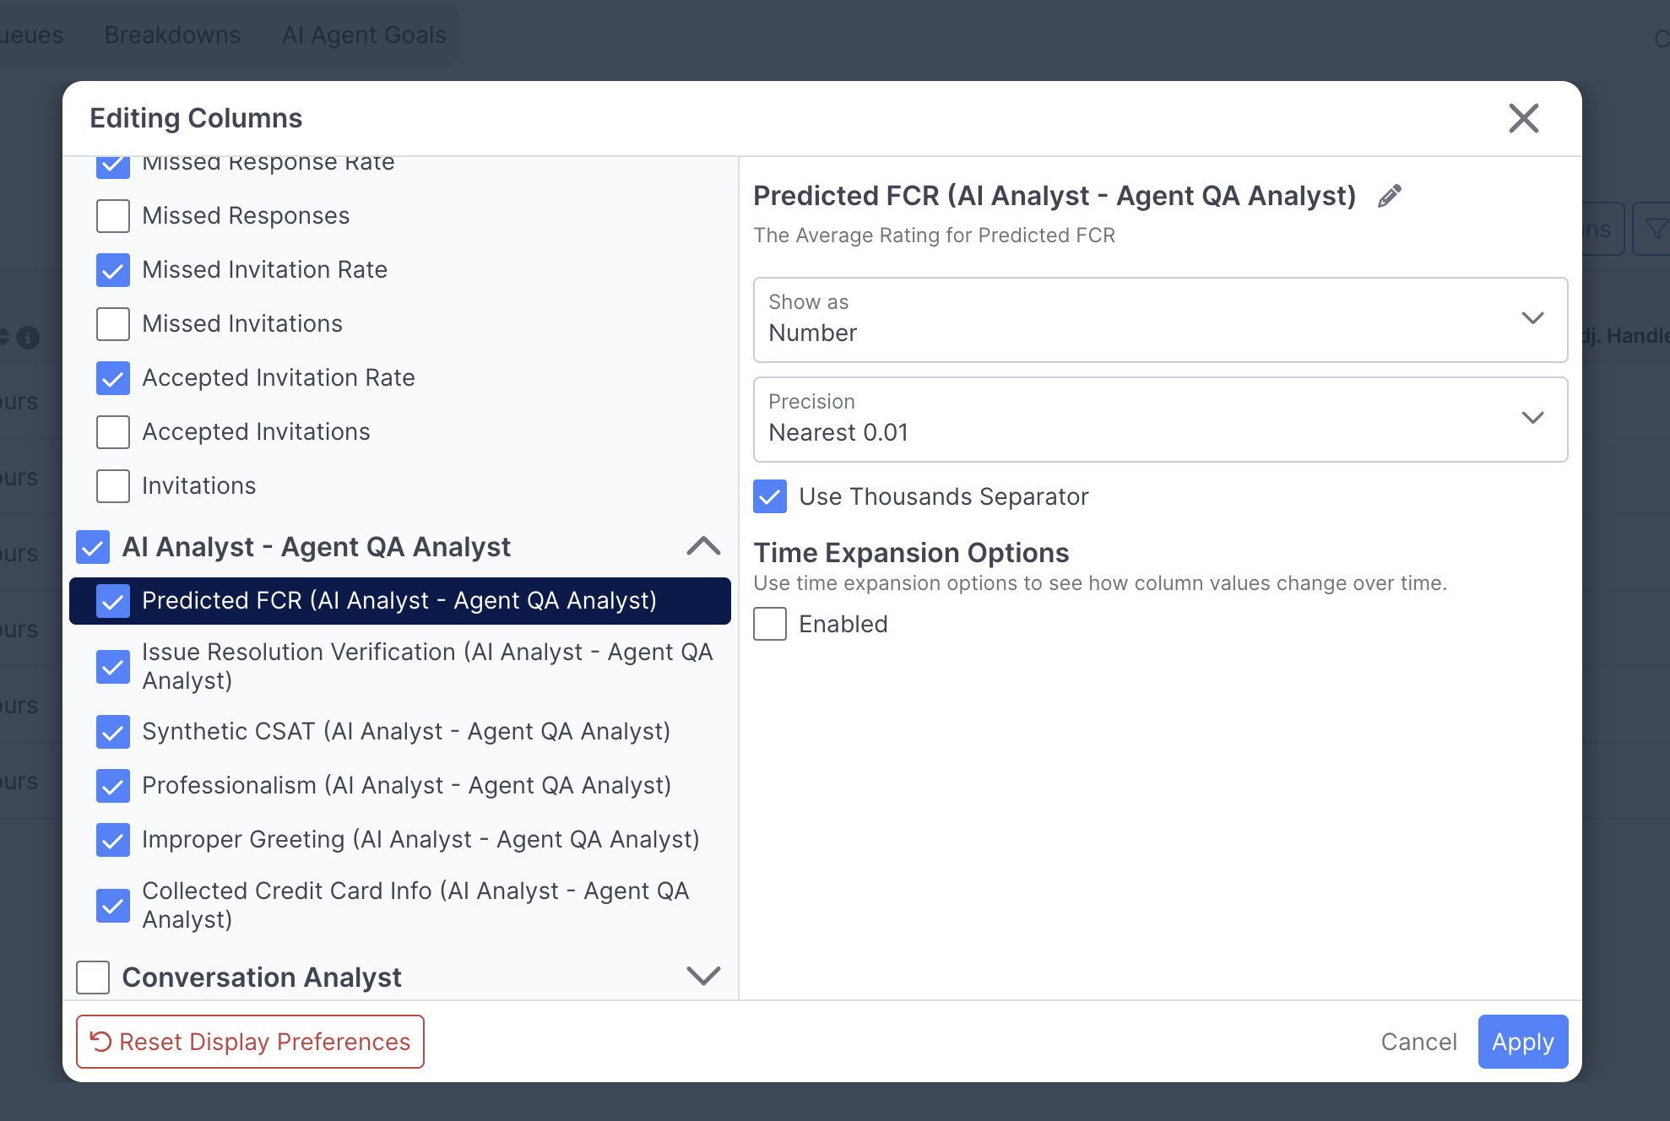Collapse the AI Analyst - Agent QA Analyst group

[702, 547]
